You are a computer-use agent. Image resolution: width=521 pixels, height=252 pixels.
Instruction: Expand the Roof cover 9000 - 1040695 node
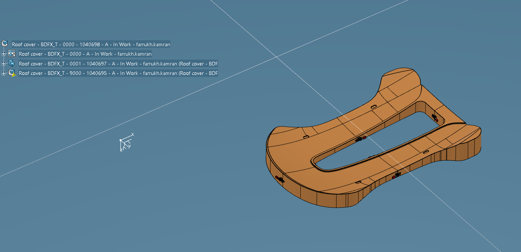pyautogui.click(x=4, y=73)
